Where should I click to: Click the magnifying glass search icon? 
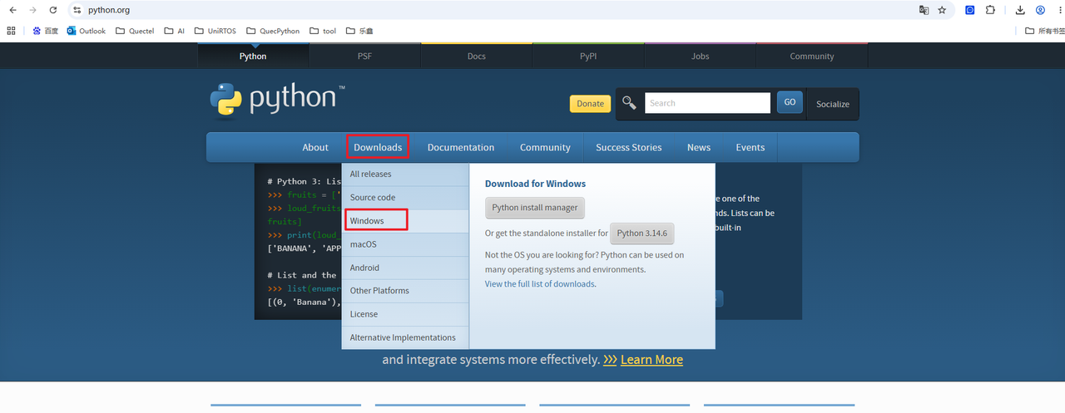click(x=630, y=103)
